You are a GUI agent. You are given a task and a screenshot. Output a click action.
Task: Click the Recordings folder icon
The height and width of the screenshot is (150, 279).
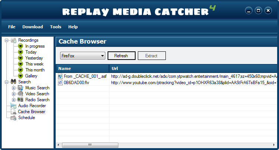pos(13,40)
